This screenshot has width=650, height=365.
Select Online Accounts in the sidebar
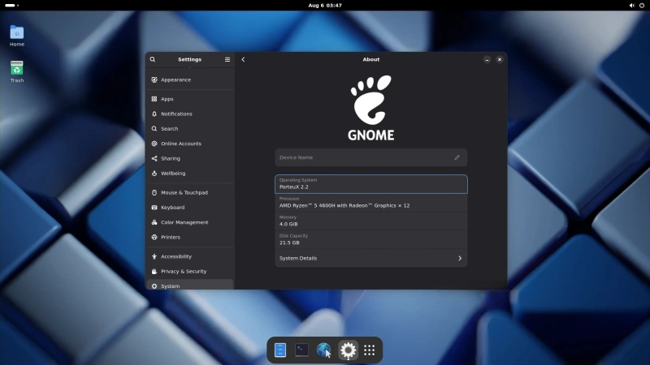(190, 144)
